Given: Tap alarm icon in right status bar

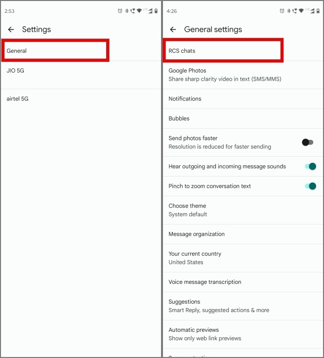Looking at the screenshot, I should (282, 11).
